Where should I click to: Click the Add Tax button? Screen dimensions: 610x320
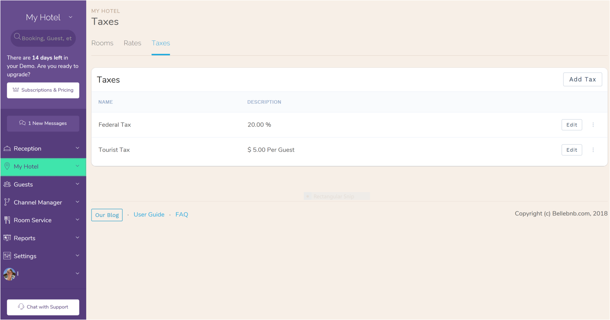583,79
